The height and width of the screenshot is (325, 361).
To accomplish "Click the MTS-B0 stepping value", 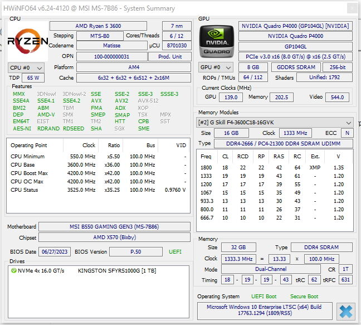I will (100, 36).
